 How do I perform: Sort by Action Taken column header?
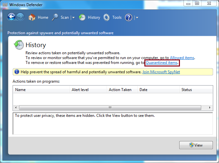(x=122, y=90)
